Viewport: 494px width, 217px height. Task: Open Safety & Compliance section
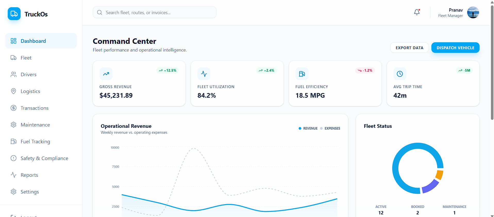[44, 158]
